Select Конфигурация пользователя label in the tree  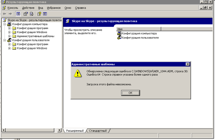(x=31, y=40)
